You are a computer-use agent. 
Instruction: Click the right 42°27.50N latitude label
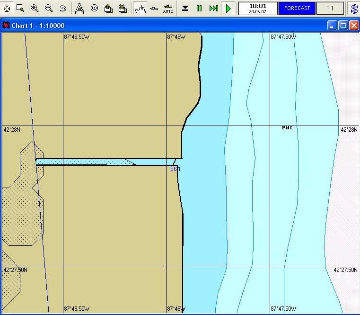click(345, 270)
